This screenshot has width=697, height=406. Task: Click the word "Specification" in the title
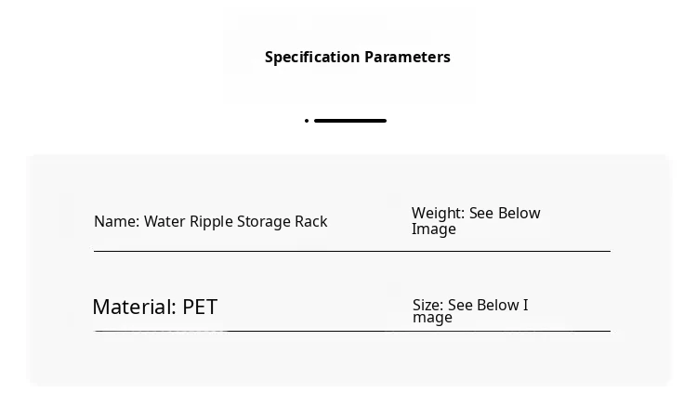click(312, 58)
